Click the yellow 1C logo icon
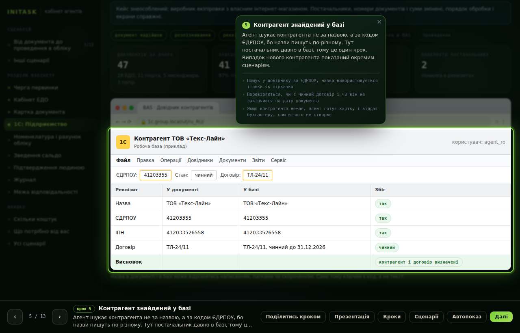This screenshot has width=520, height=333. [x=123, y=142]
